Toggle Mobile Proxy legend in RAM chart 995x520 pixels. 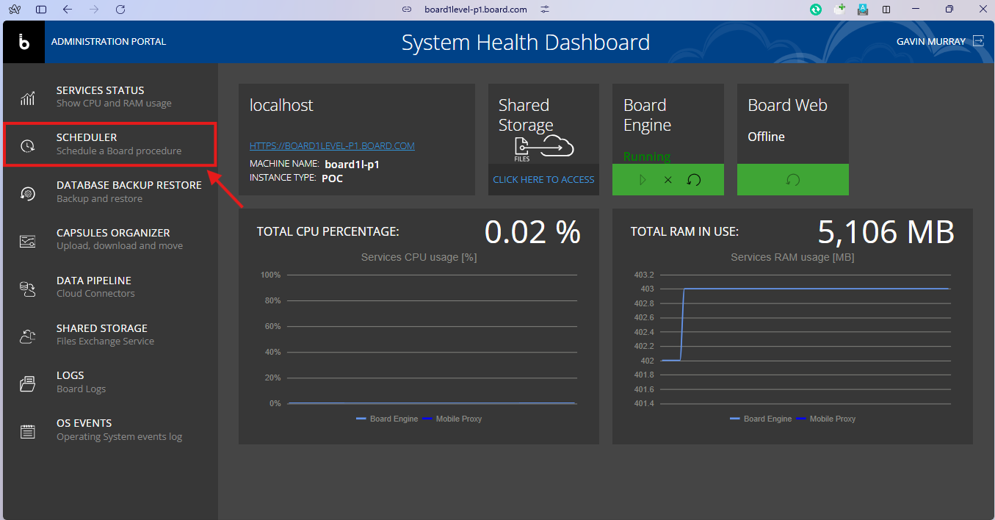tap(825, 419)
